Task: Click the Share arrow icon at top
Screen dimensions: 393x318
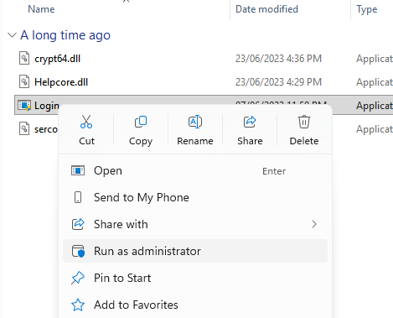Action: tap(250, 122)
